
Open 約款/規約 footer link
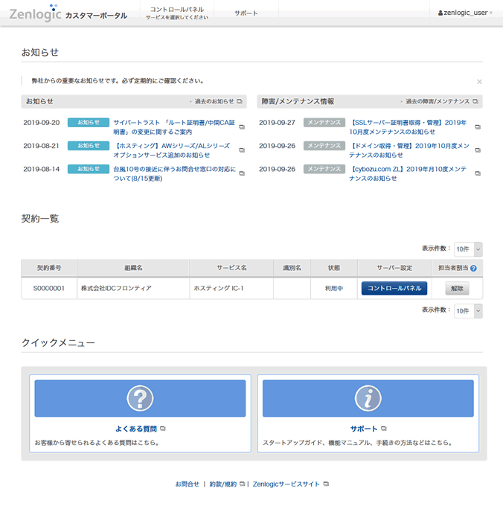point(223,484)
